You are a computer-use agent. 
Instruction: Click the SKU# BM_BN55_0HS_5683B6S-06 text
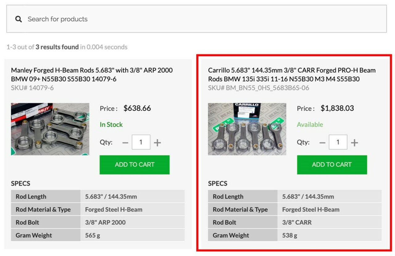[x=258, y=88]
